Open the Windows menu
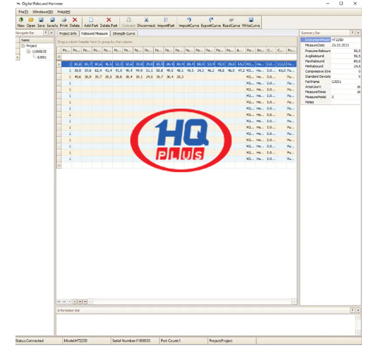This screenshot has width=385, height=347. (x=43, y=12)
